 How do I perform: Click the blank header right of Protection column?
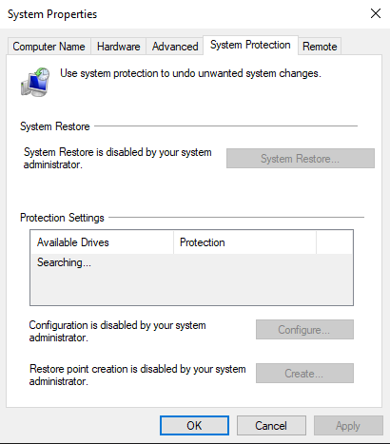334,242
